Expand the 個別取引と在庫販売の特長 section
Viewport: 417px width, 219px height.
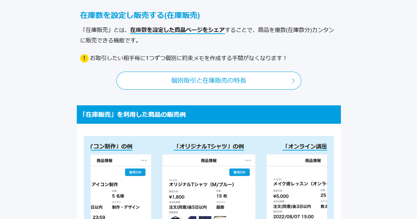[209, 80]
